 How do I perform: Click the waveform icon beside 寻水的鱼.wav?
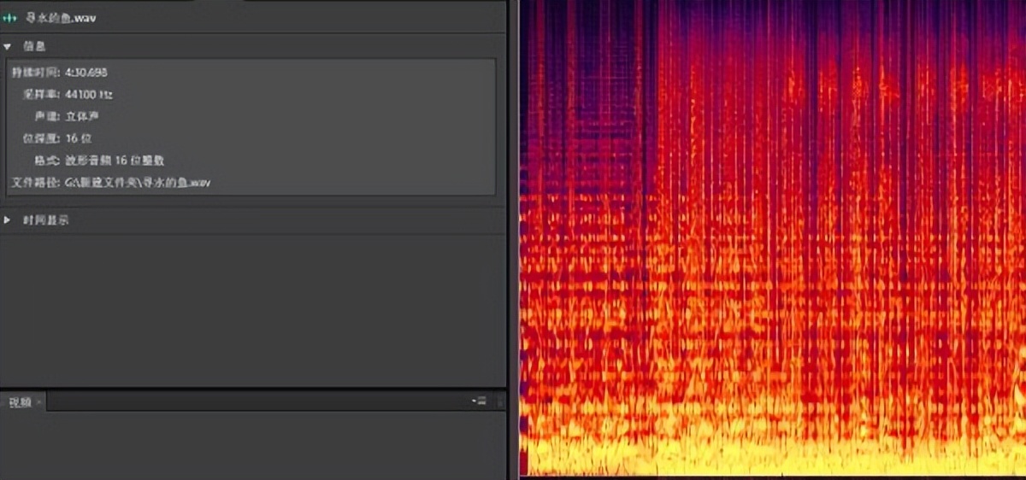point(11,18)
